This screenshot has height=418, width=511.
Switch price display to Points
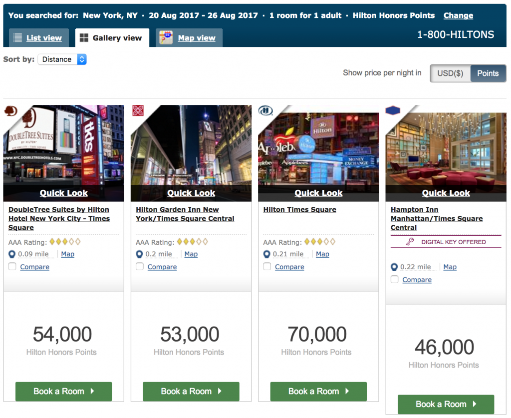[488, 73]
